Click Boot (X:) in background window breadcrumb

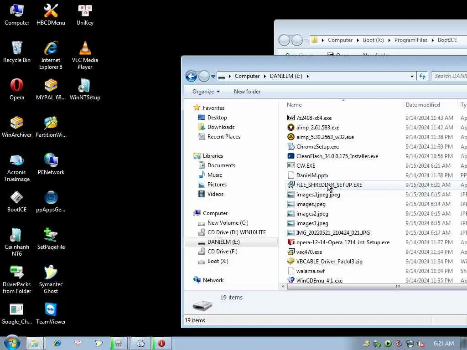373,40
